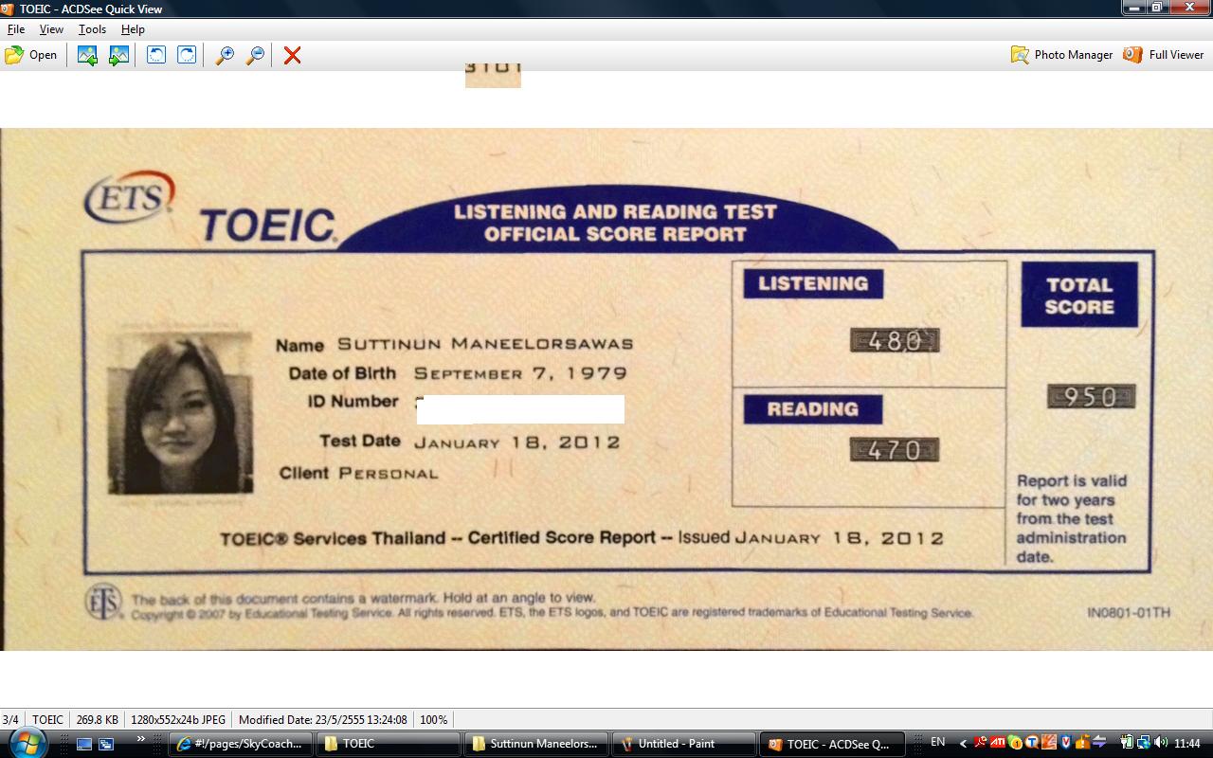Open the Tools menu

(92, 29)
